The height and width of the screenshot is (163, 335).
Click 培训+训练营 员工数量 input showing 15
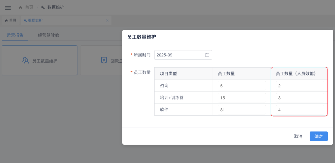tap(242, 98)
